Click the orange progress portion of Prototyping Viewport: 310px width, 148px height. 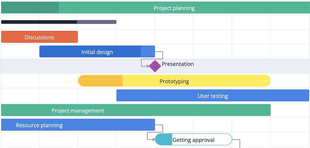pos(100,81)
